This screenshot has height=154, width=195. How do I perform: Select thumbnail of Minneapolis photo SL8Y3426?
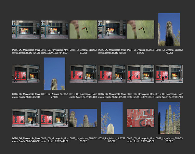coord(26,30)
